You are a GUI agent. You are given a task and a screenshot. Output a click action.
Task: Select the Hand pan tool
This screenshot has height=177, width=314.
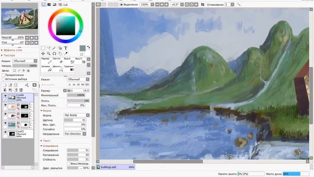pyautogui.click(x=60, y=54)
